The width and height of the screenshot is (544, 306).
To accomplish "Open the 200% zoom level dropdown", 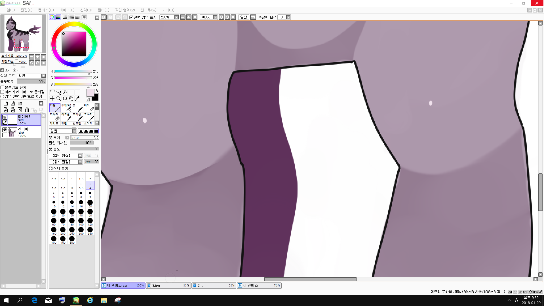I will click(176, 17).
